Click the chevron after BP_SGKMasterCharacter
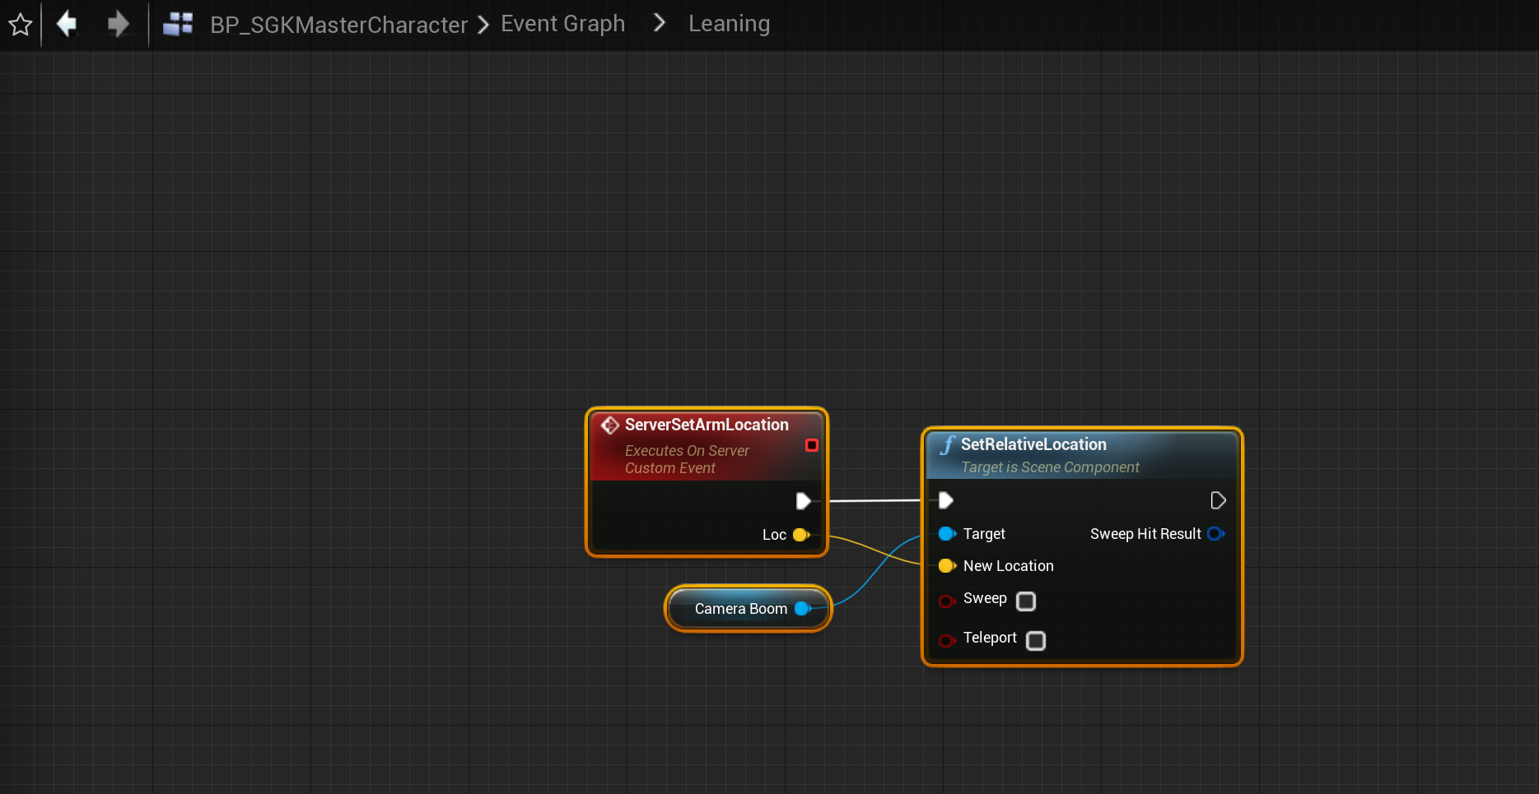The height and width of the screenshot is (794, 1539). [x=483, y=25]
